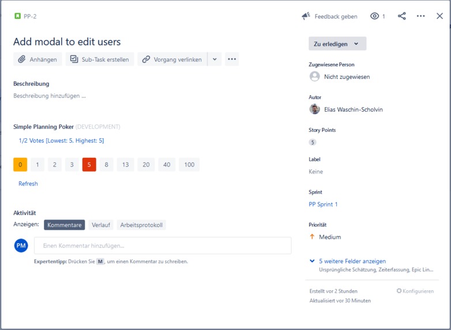Click the Medium priority value
The image size is (451, 330).
point(330,237)
